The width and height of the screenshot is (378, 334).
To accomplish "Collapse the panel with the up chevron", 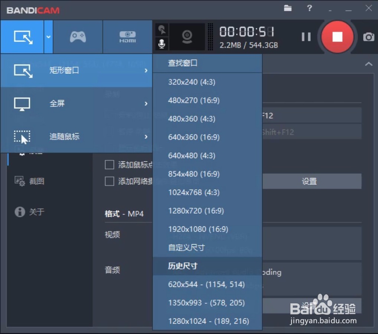I will pyautogui.click(x=369, y=64).
